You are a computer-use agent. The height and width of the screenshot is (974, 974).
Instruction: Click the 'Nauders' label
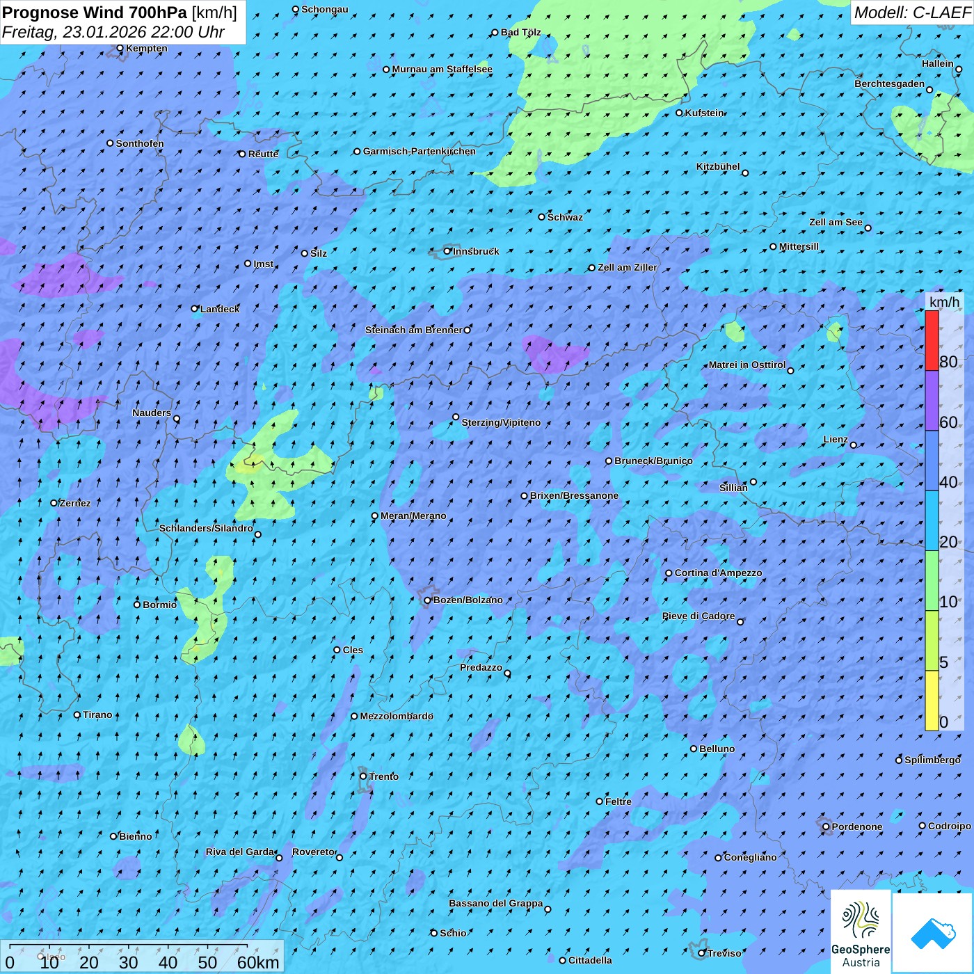click(152, 413)
